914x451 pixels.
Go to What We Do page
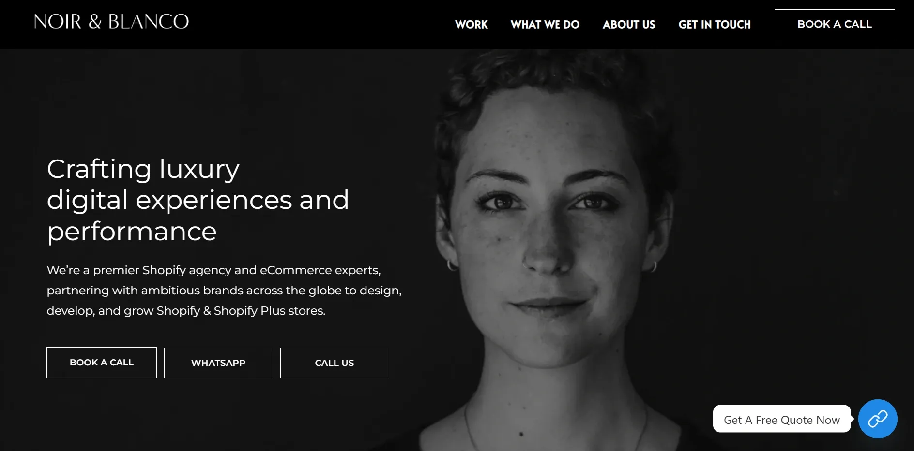[545, 25]
